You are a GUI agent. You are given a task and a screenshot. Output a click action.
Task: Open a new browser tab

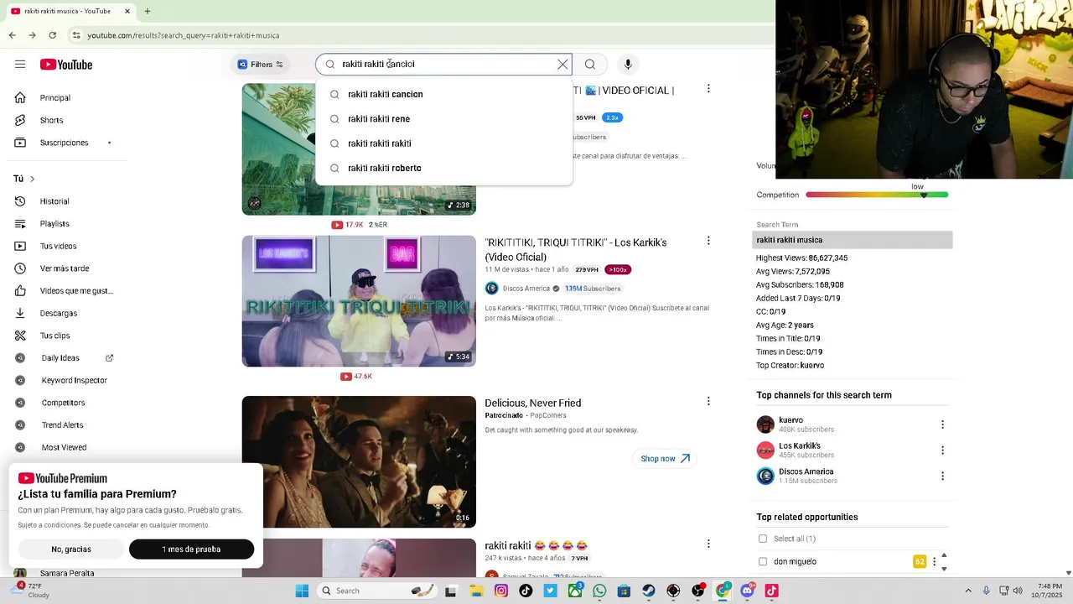click(x=148, y=11)
